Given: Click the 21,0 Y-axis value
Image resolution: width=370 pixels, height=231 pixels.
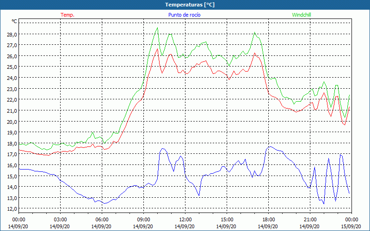Looking at the screenshot, I should [12, 111].
